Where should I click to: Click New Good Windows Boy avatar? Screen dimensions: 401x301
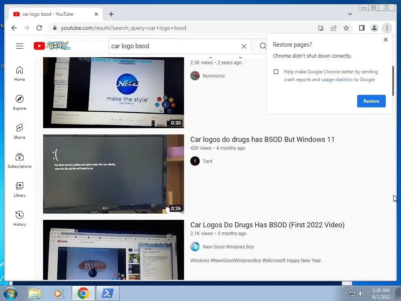[x=195, y=247]
